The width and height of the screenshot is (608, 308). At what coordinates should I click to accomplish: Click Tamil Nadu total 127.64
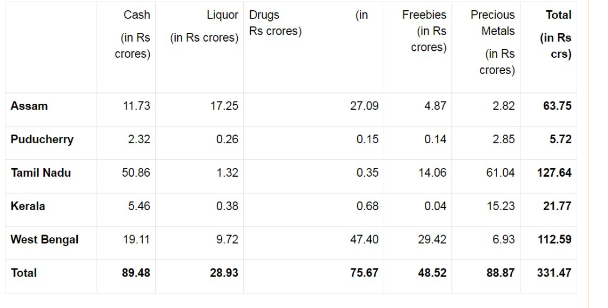(556, 173)
